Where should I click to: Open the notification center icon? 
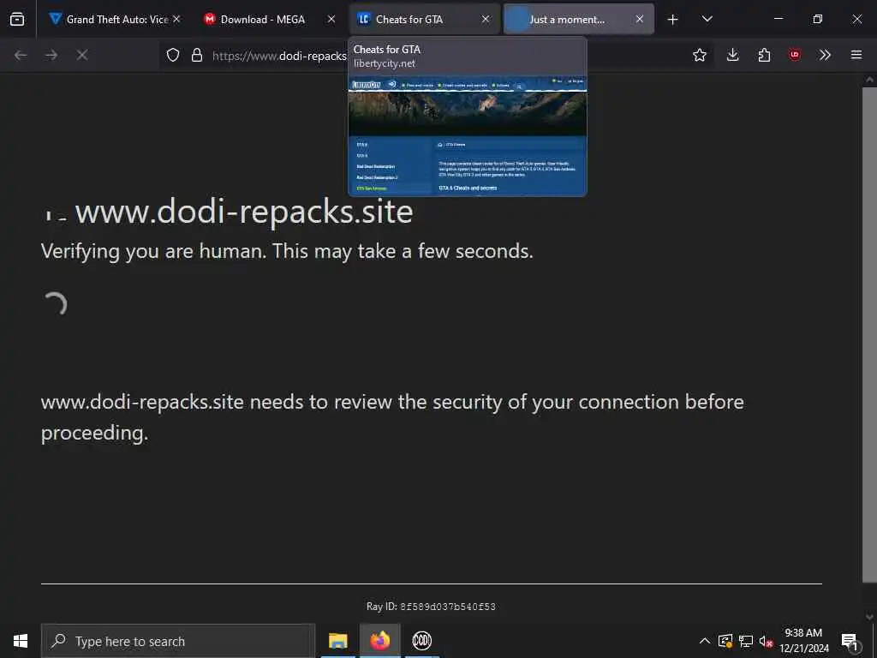(849, 642)
